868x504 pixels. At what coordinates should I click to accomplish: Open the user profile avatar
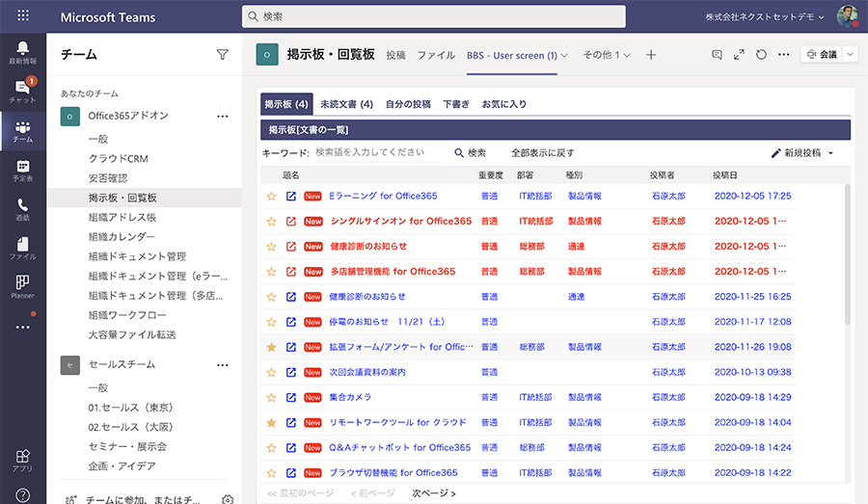tap(847, 16)
